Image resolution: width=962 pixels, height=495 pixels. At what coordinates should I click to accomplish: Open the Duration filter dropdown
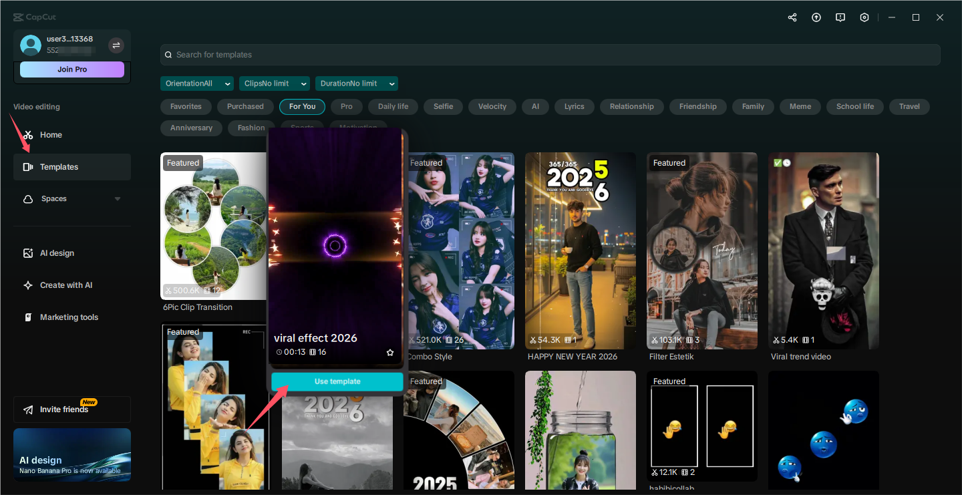(357, 84)
